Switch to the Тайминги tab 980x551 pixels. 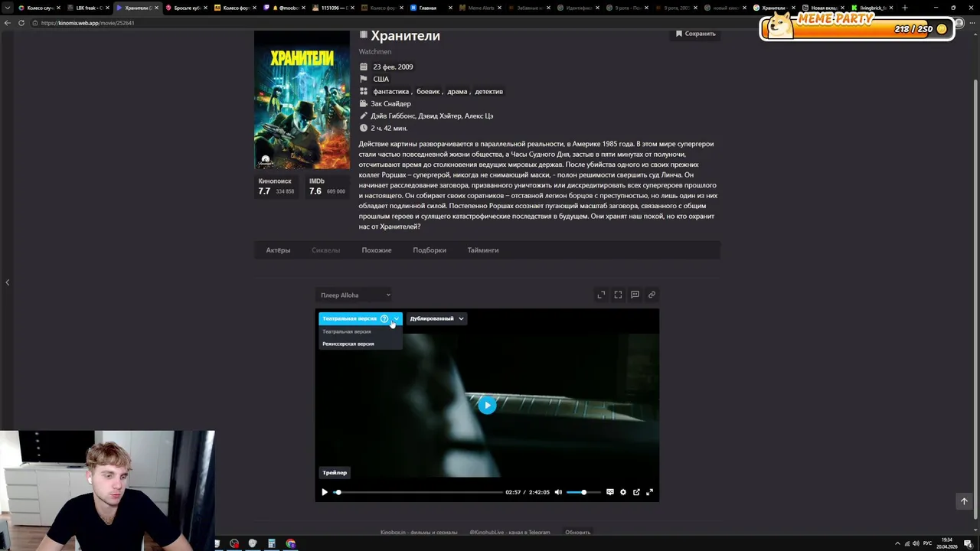click(483, 250)
